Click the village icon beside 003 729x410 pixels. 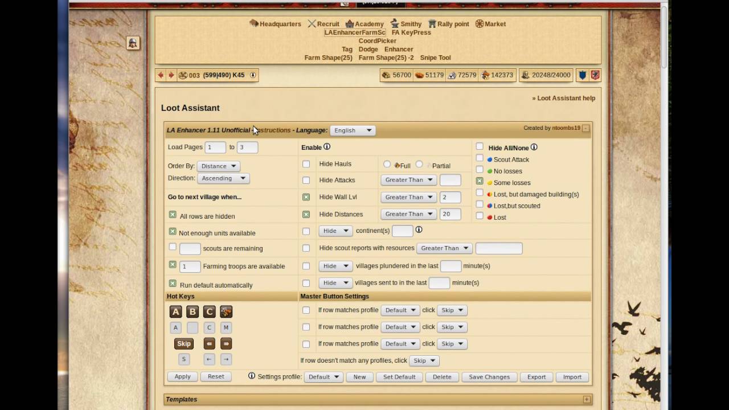point(183,75)
